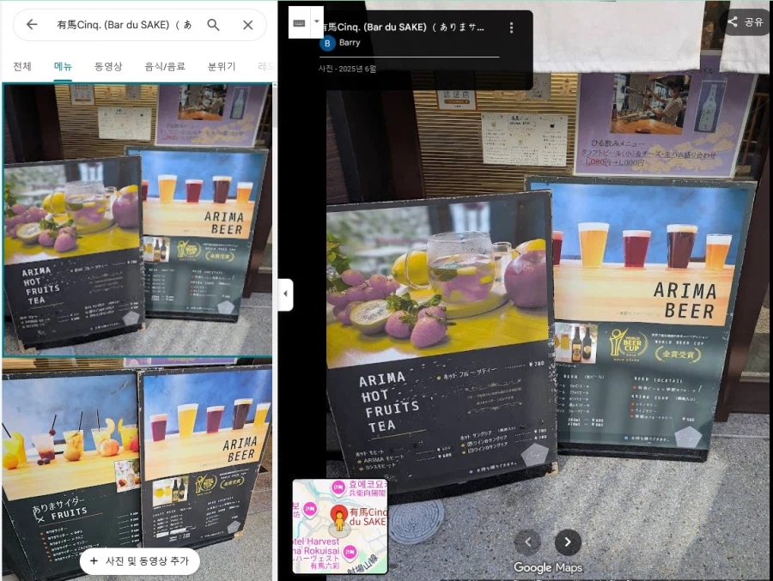The image size is (773, 581).
Task: Switch to the 분위기 tab
Action: point(222,66)
